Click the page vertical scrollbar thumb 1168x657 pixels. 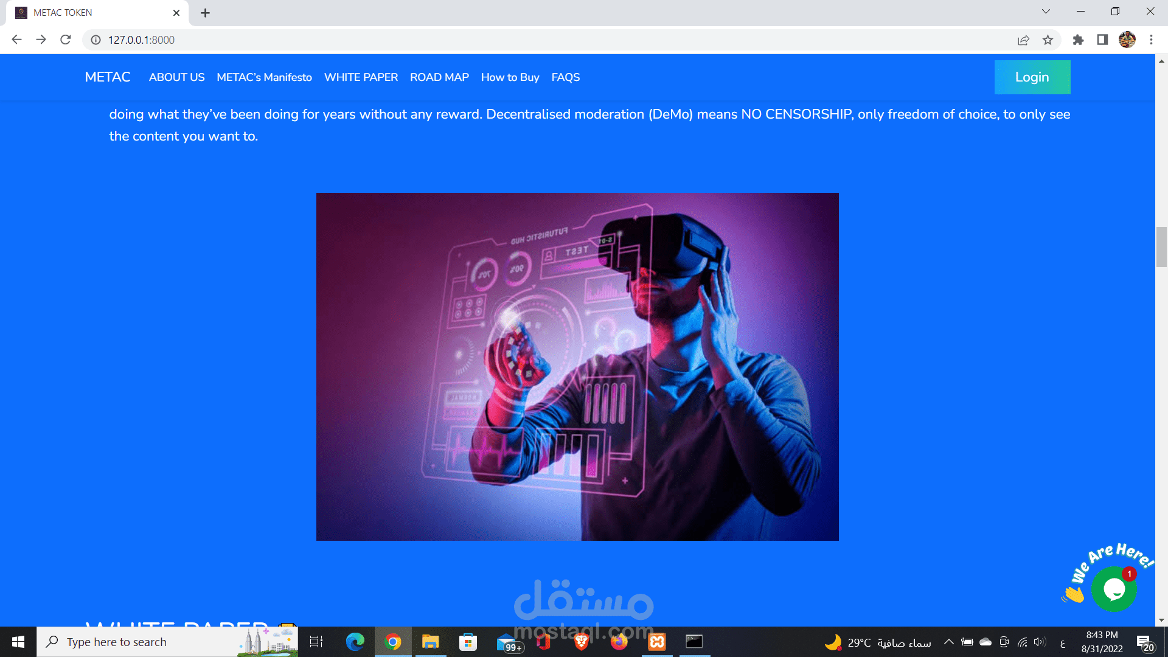[x=1161, y=246]
